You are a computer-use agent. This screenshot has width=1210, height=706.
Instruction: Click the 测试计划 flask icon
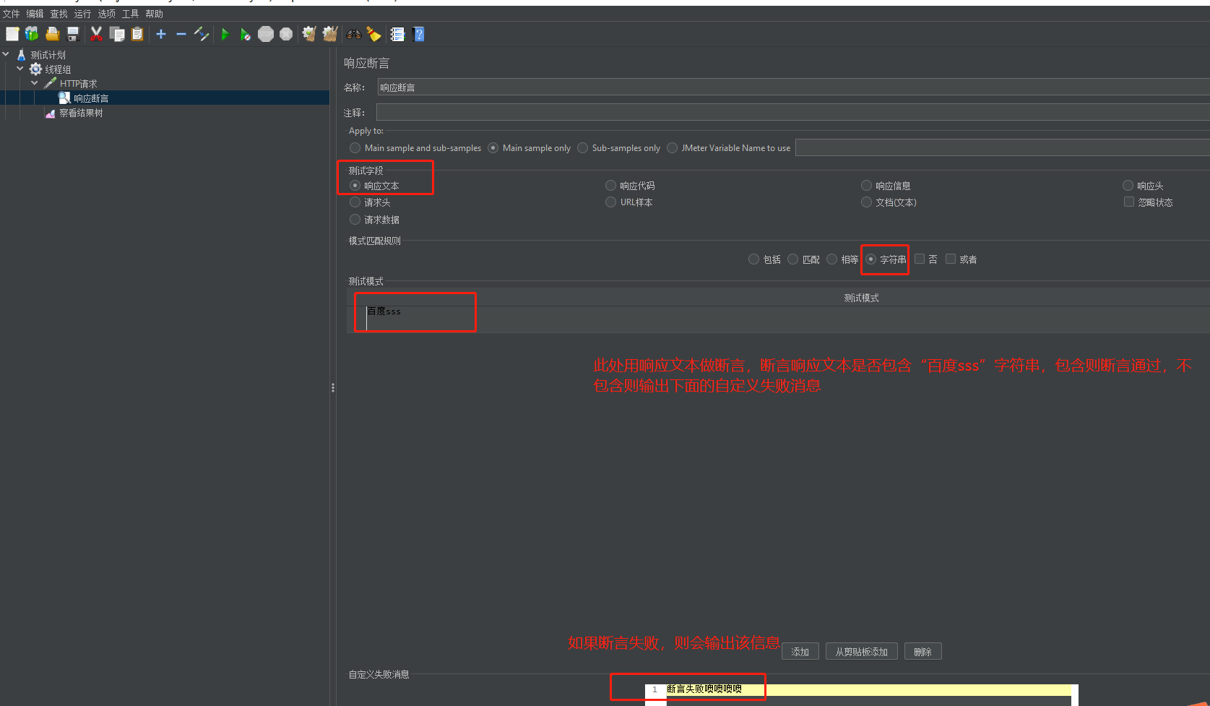22,55
